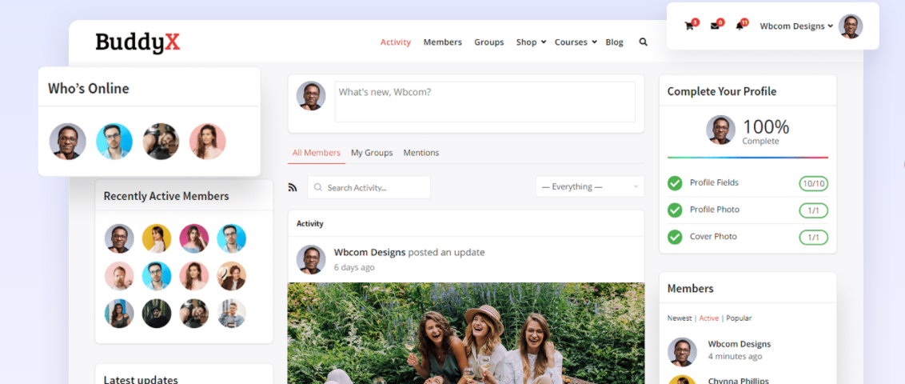Open yellow-background avatar in Recently Active Members

[157, 238]
